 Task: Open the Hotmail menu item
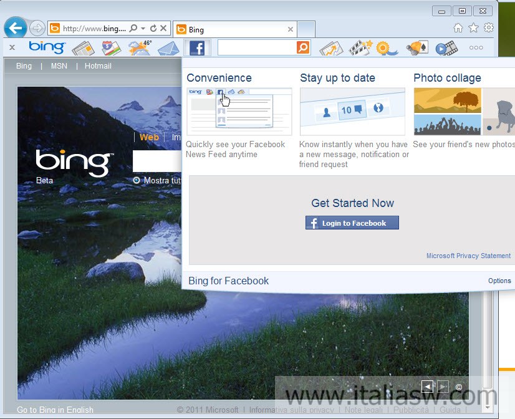98,66
